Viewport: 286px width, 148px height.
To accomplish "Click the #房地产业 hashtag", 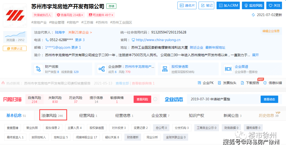I will pos(39,22).
